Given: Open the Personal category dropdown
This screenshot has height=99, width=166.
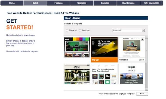Looking at the screenshot, I should point(128,30).
